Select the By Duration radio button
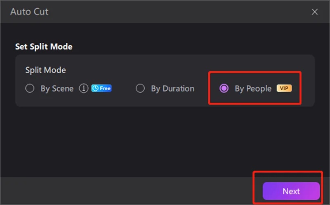The width and height of the screenshot is (330, 205). point(140,89)
